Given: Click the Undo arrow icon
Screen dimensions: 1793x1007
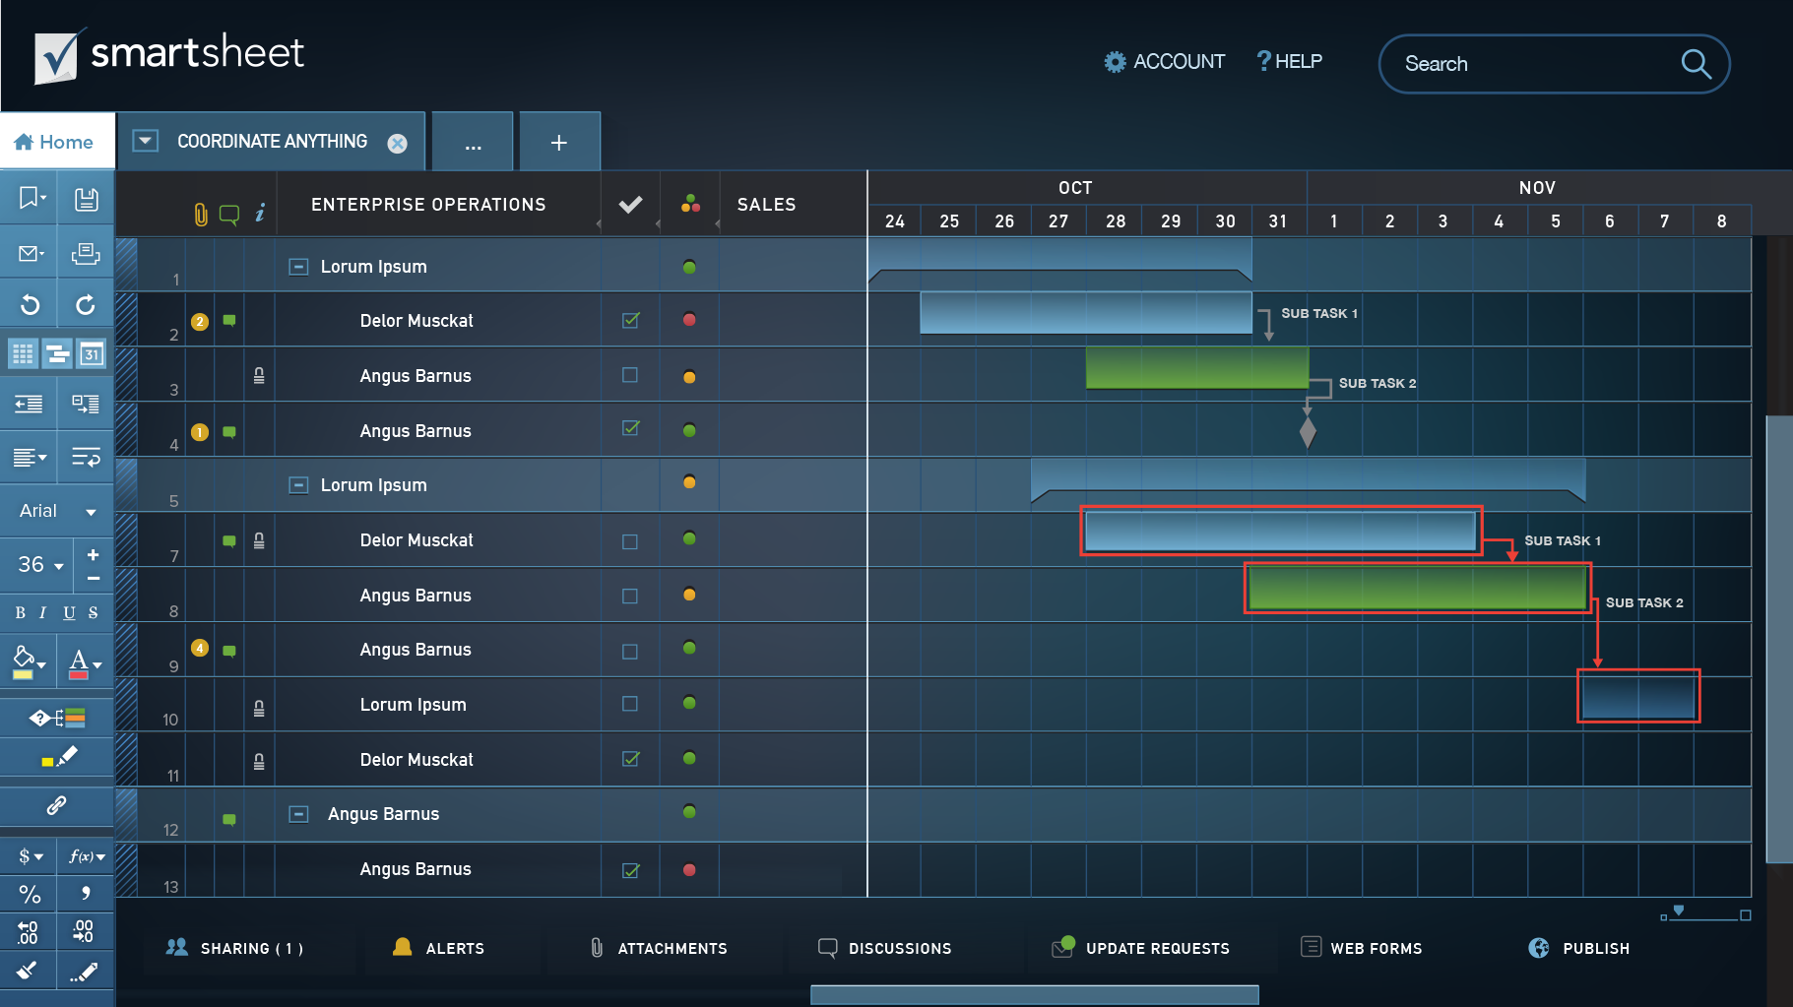Looking at the screenshot, I should pos(31,305).
